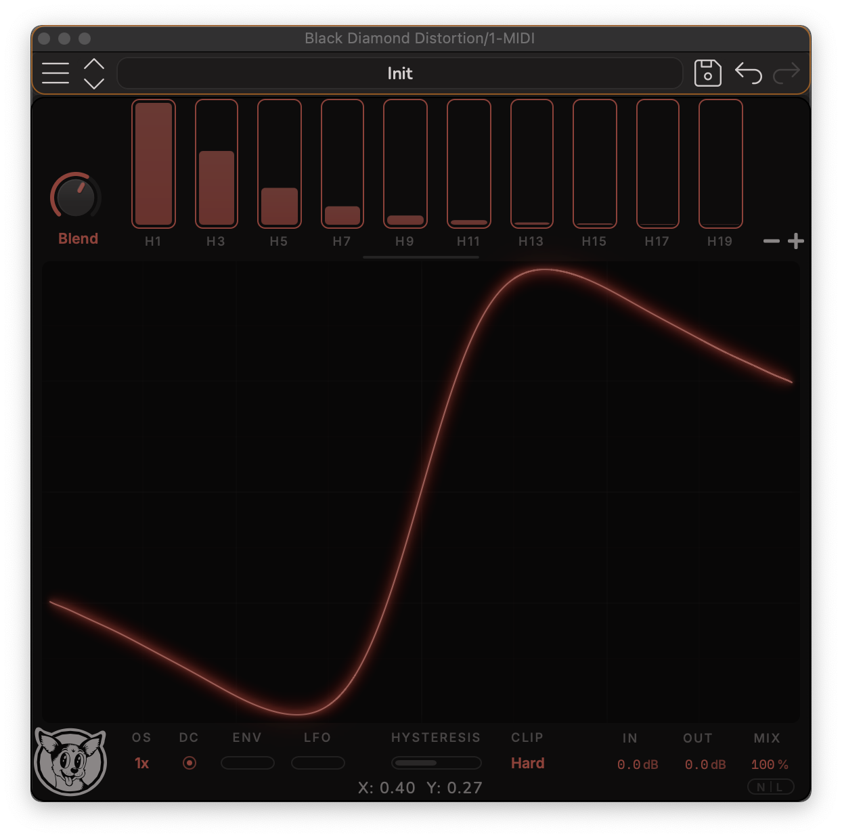Toggle the LFO pill switch
The height and width of the screenshot is (838, 842).
tap(318, 763)
